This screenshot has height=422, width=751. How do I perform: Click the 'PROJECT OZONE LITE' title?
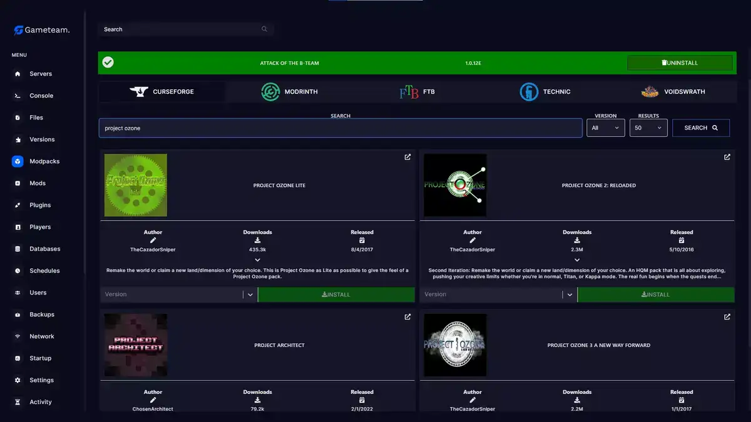(x=279, y=186)
